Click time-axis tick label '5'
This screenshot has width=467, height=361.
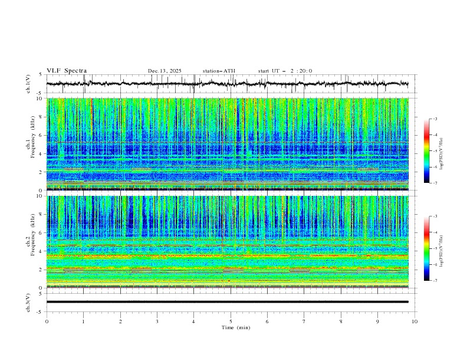(x=231, y=321)
